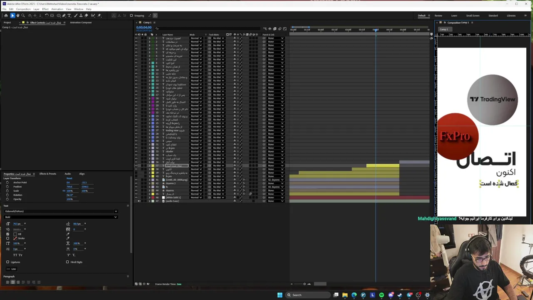Click Anchor Point stopwatch icon
Screen dimensions: 533x300
pyautogui.click(x=7, y=182)
